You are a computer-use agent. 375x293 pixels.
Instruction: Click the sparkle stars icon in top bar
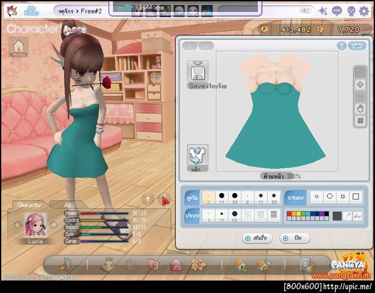click(323, 11)
